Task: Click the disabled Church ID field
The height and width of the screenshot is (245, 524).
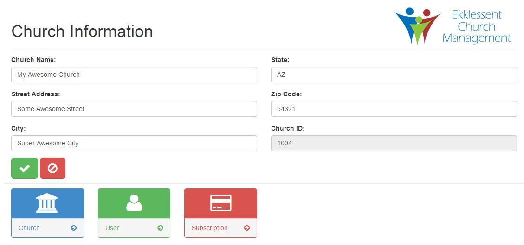Action: 394,143
